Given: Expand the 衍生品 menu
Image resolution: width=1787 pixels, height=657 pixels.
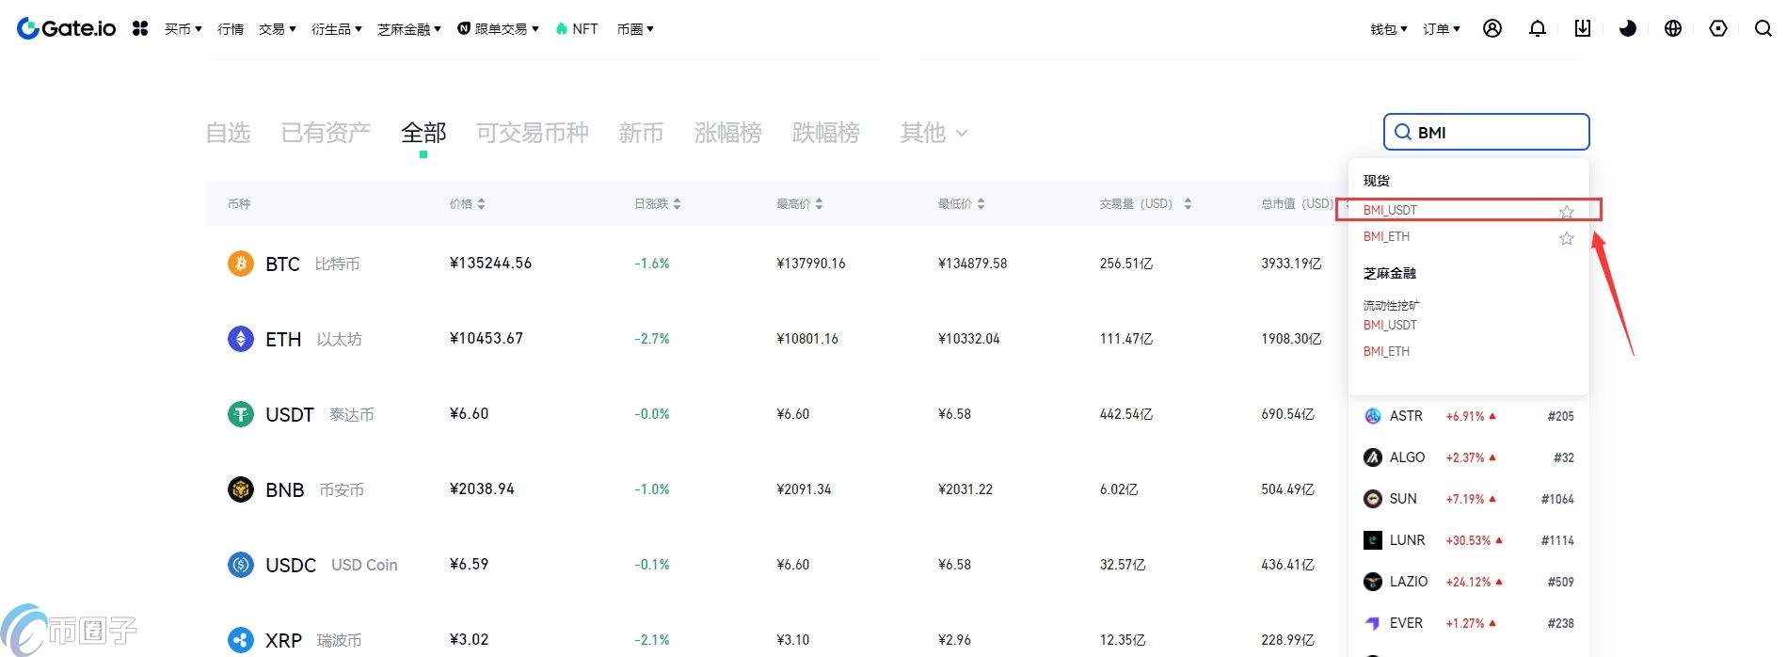Looking at the screenshot, I should pos(337,29).
